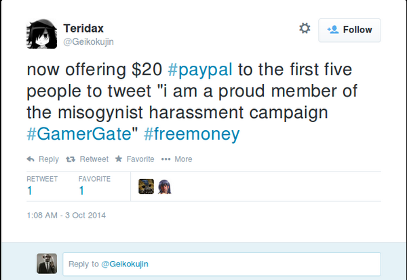Favorite the tweet with the star icon
The height and width of the screenshot is (280, 407).
click(136, 159)
